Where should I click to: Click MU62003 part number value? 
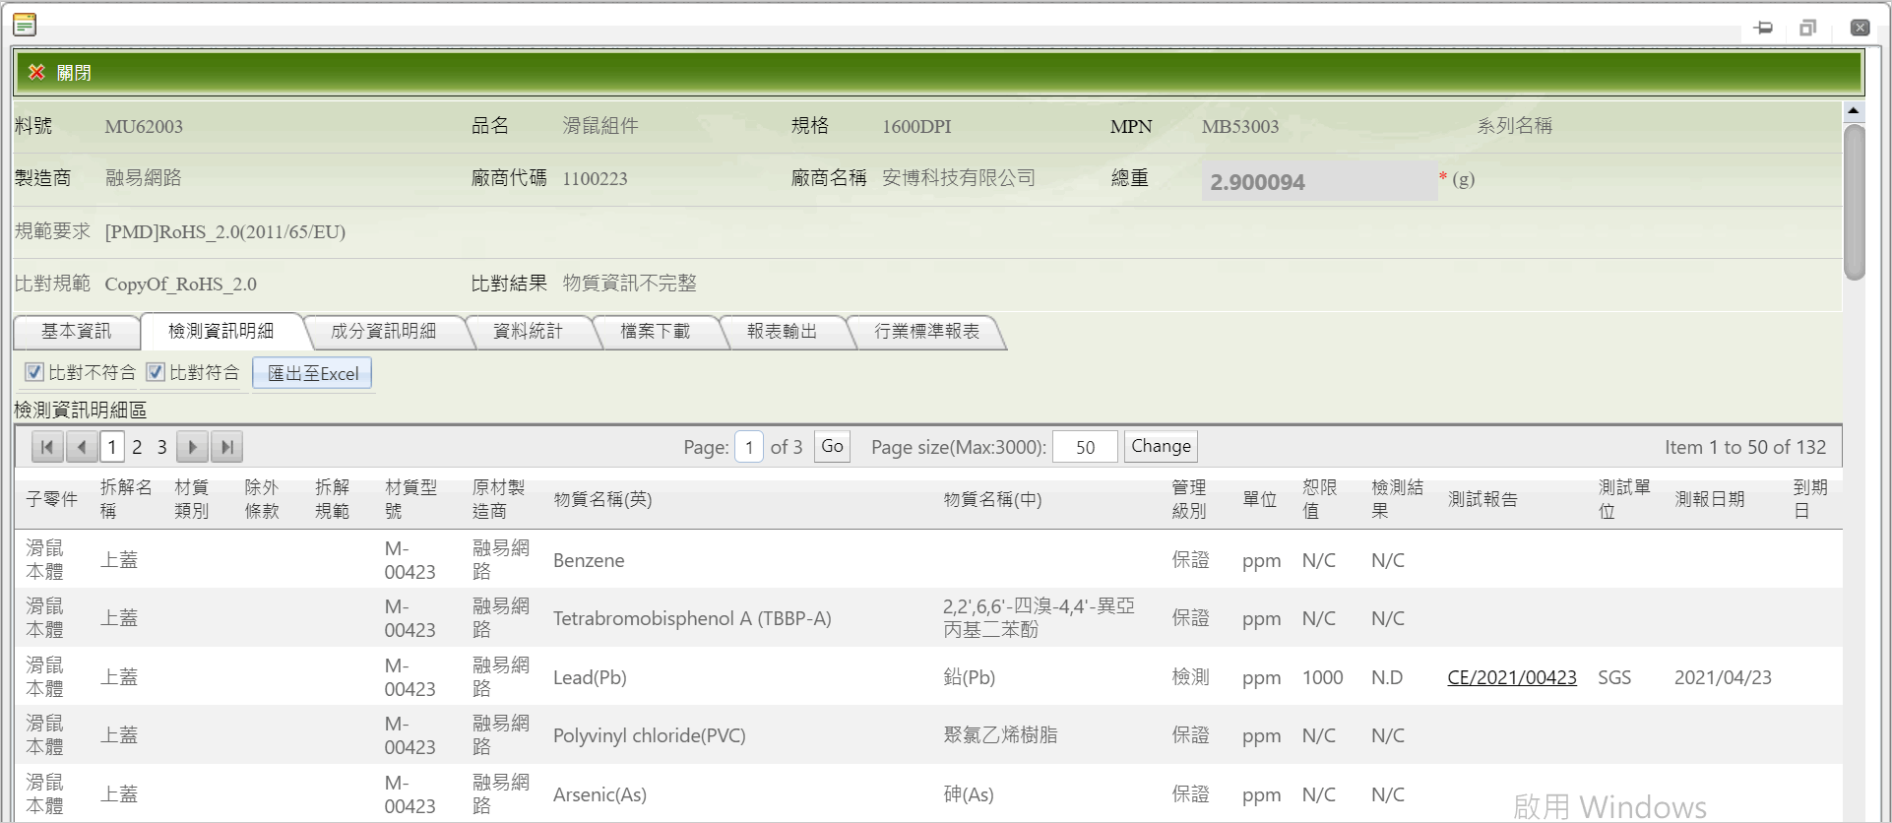pyautogui.click(x=144, y=126)
